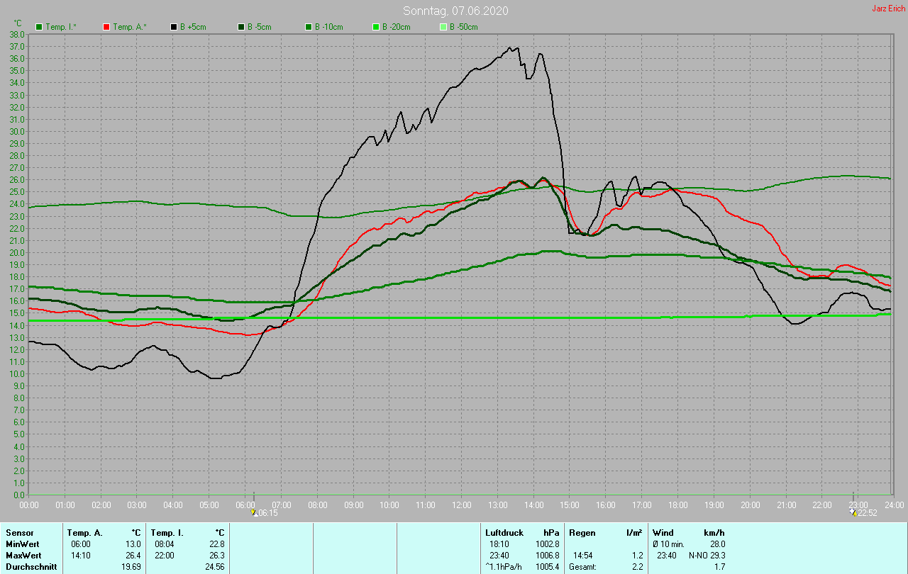Click the B -50cm legend color square

[x=443, y=27]
